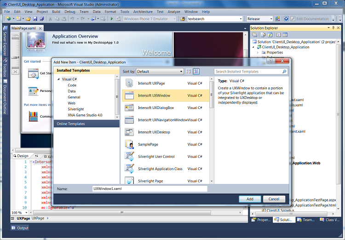Open the Analyze menu
This screenshot has height=240, width=345.
point(174,11)
